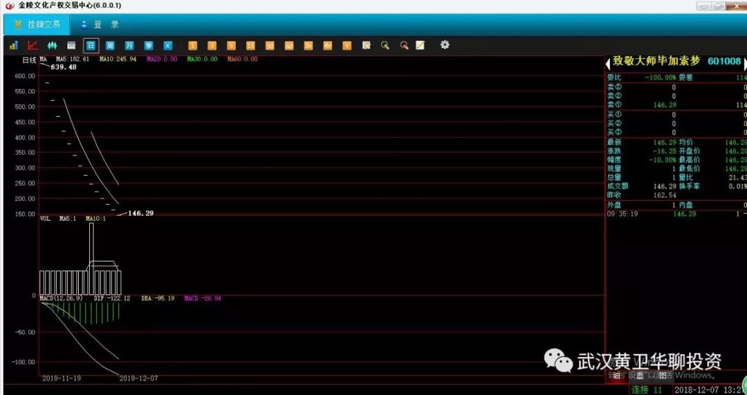This screenshot has width=747, height=395.
Task: Select the daily 日 period button
Action: tap(91, 45)
